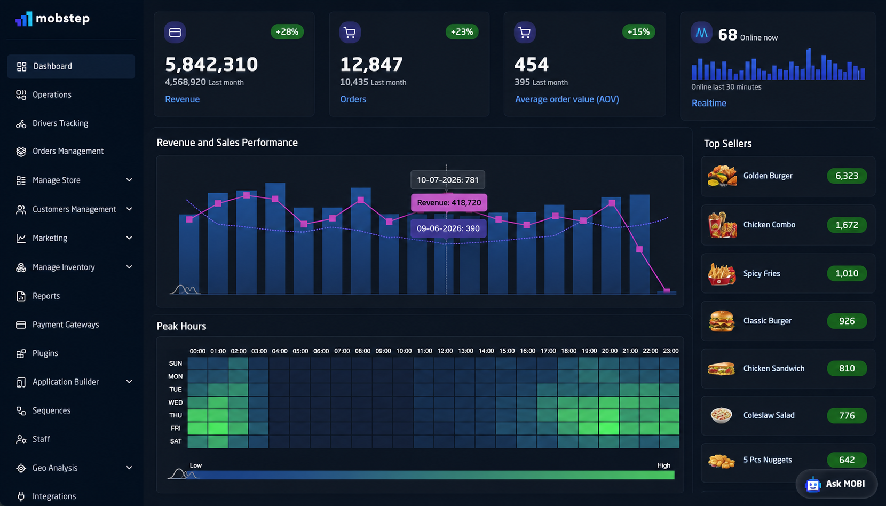Open the Reports menu item

click(71, 296)
